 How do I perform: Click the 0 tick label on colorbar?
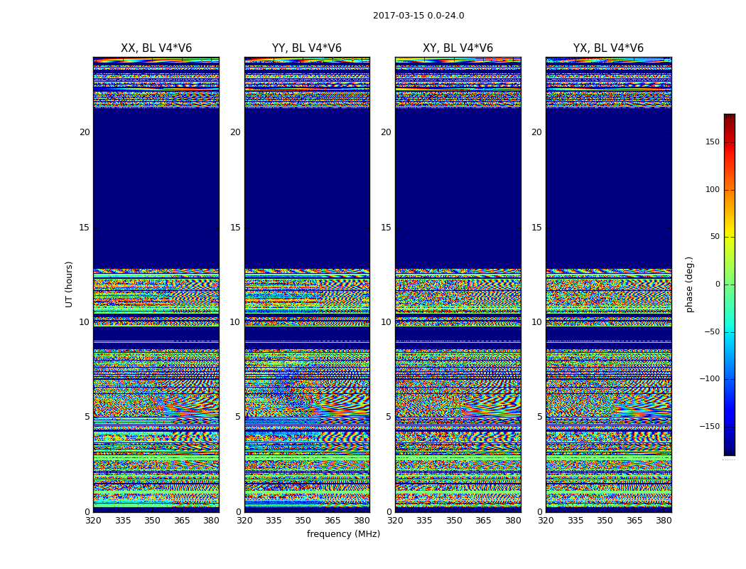click(x=718, y=284)
